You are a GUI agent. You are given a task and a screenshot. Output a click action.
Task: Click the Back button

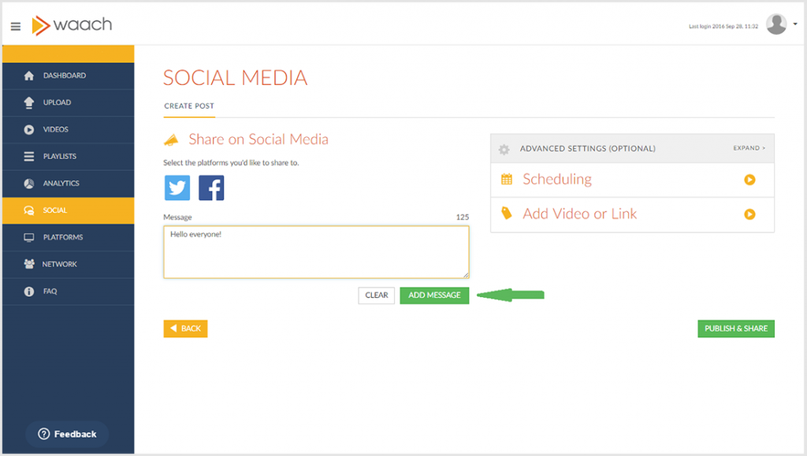click(185, 328)
